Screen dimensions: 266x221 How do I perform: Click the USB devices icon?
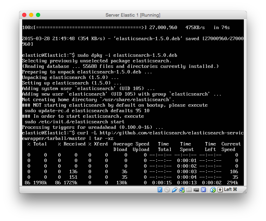[x=175, y=189]
